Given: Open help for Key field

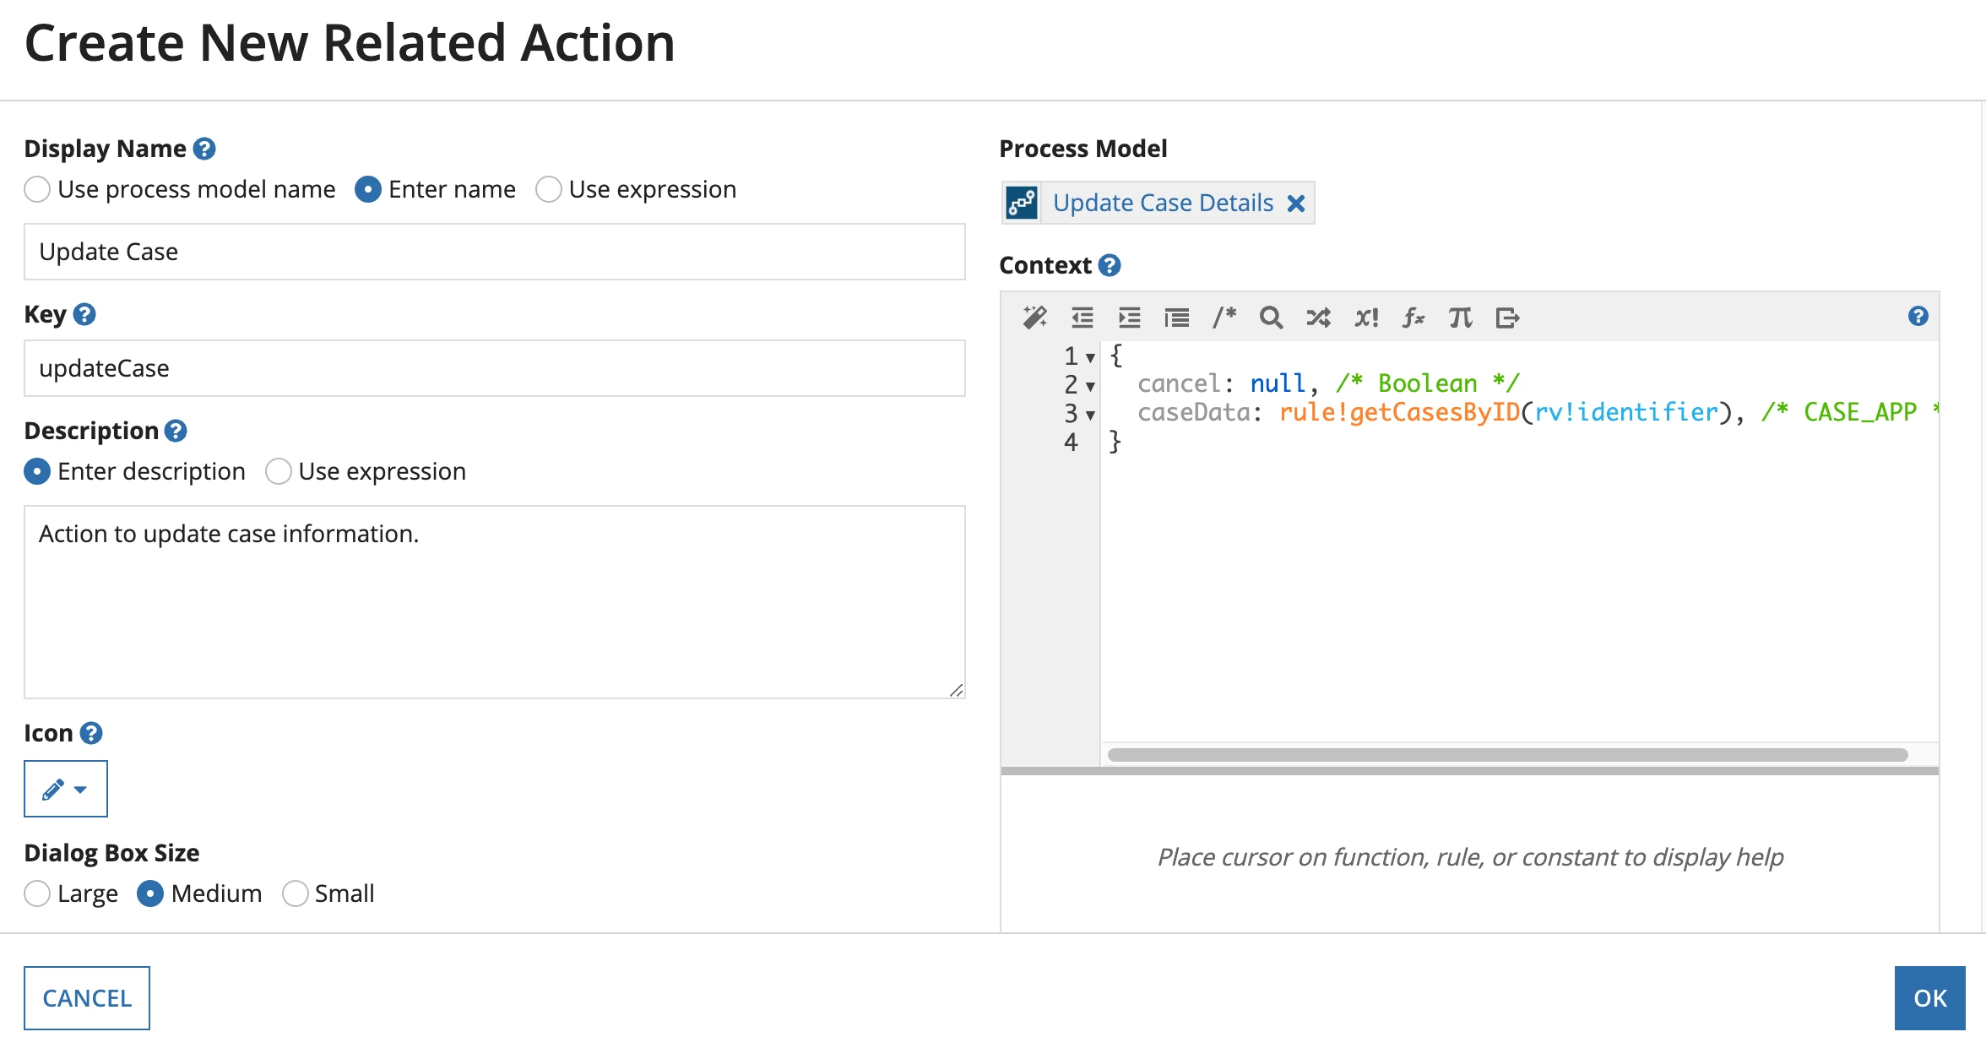Looking at the screenshot, I should [84, 314].
